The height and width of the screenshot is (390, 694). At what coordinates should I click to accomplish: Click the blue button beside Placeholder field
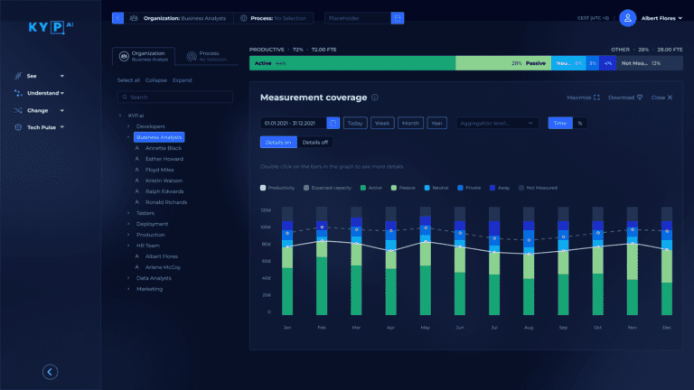(x=398, y=18)
